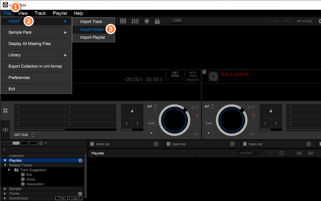Open the Playlist menu
Image resolution: width=321 pixels, height=201 pixels.
[x=60, y=13]
